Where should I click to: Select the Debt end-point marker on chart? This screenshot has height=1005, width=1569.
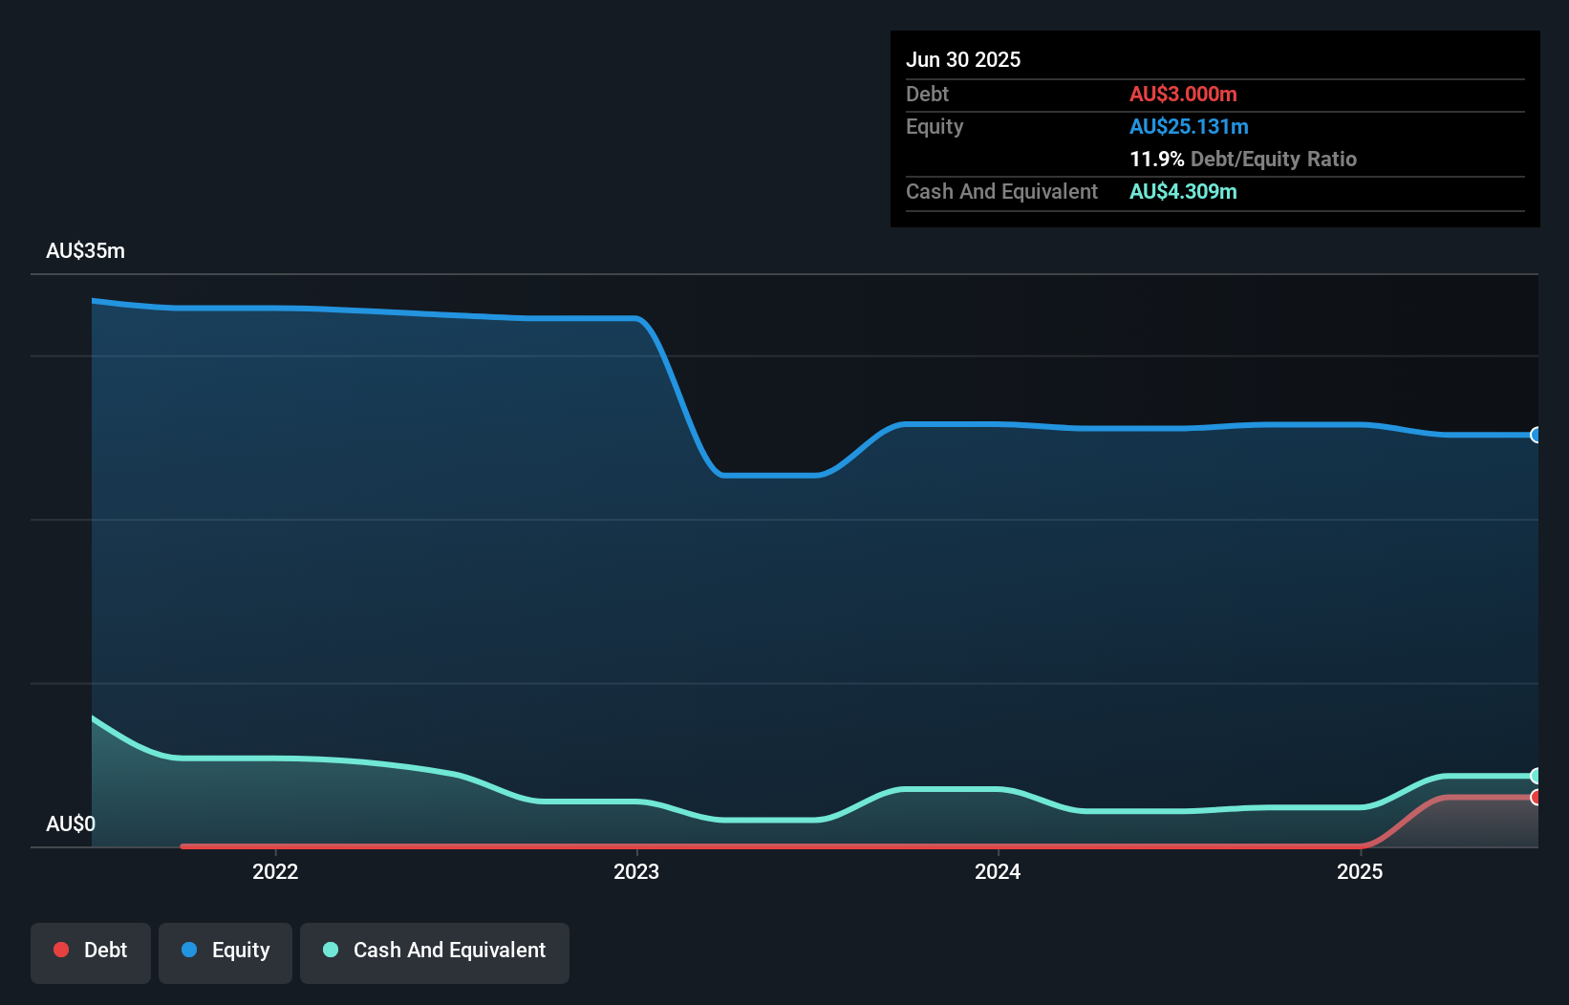click(x=1536, y=797)
